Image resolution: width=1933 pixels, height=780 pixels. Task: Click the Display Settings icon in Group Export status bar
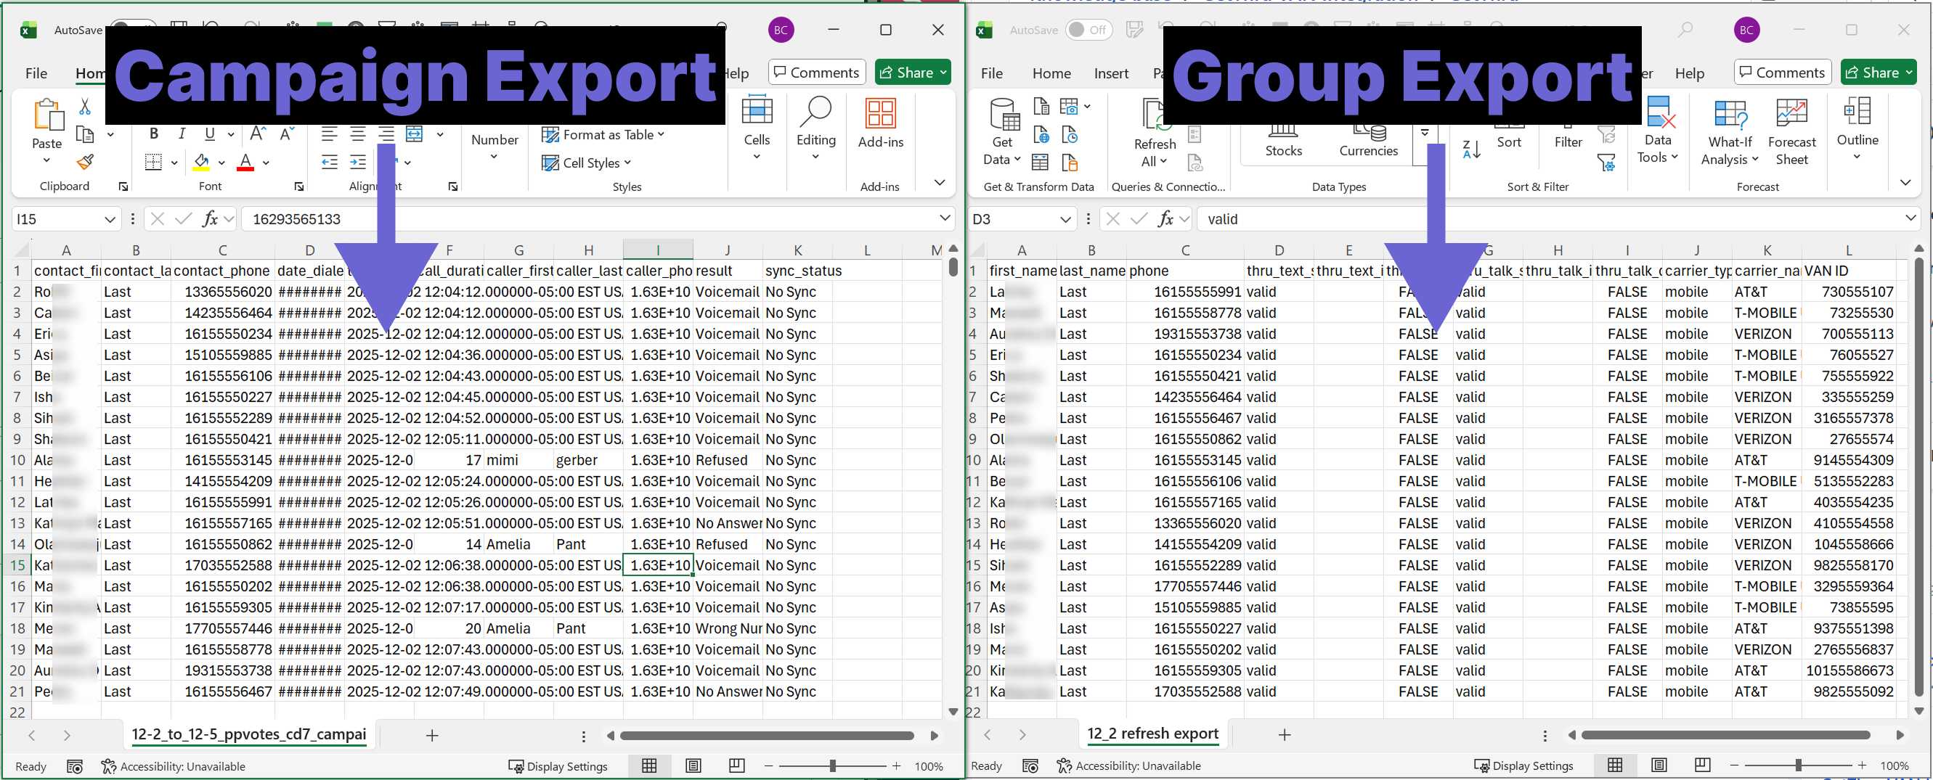[x=1481, y=765]
